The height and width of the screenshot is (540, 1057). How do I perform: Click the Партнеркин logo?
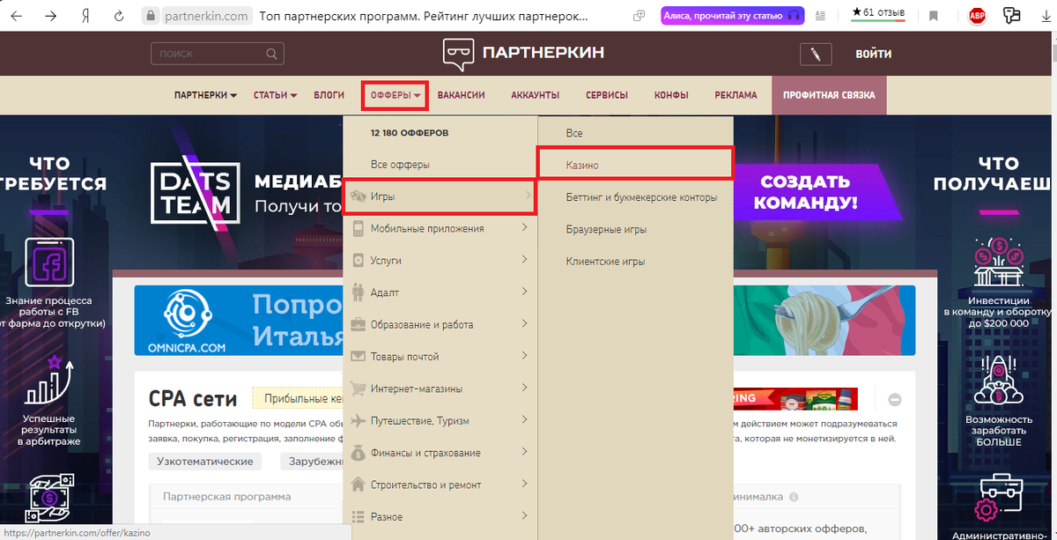(x=523, y=53)
